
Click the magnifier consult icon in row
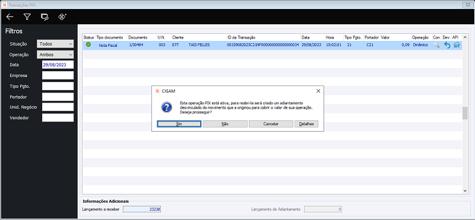436,45
